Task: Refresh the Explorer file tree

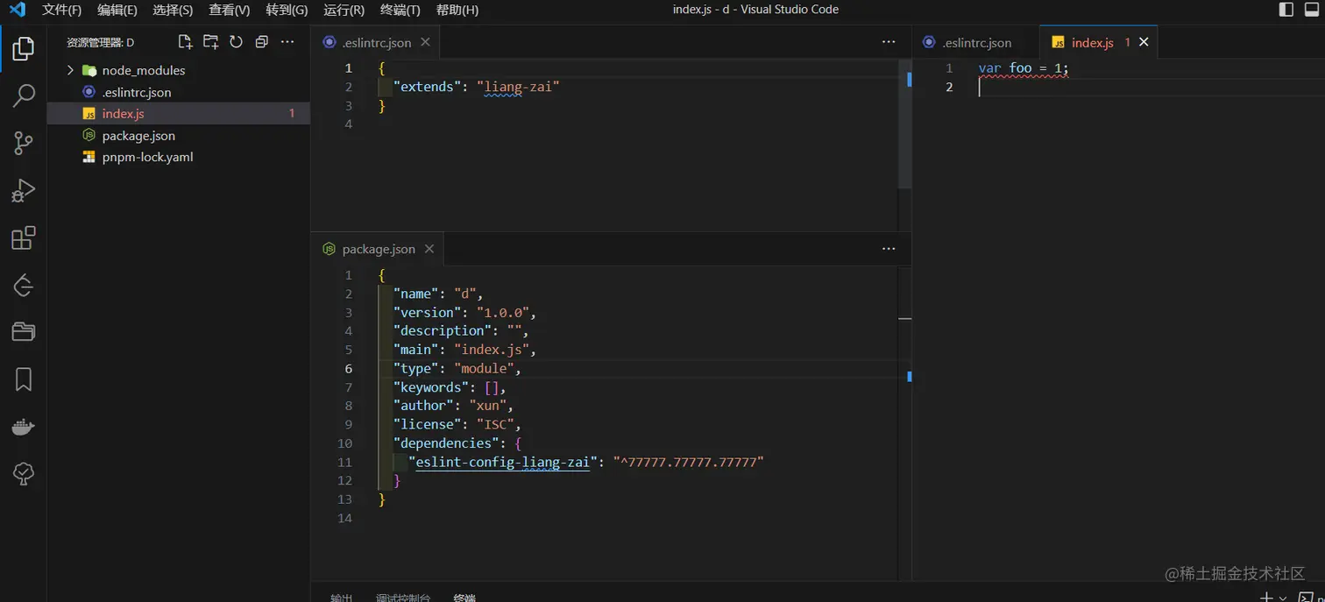Action: 236,42
